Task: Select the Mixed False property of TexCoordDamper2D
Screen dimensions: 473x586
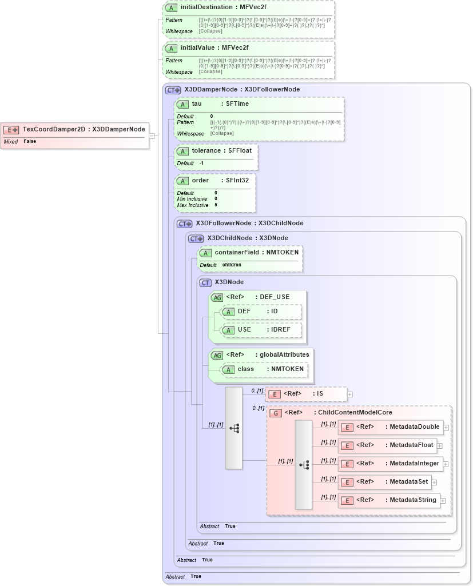Action: click(20, 142)
